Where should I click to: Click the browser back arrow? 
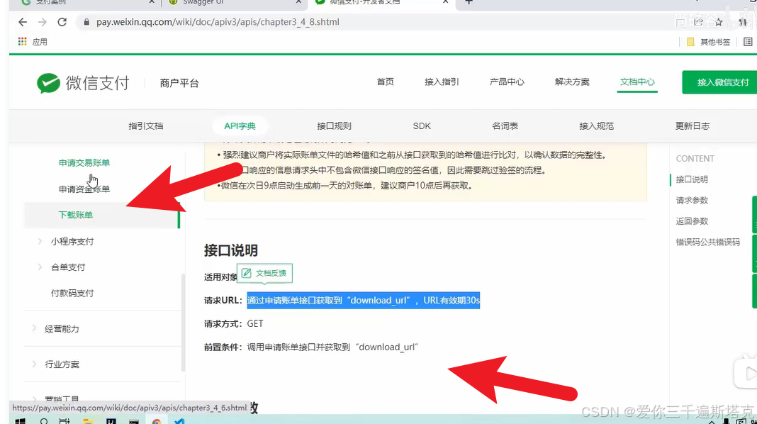pyautogui.click(x=22, y=22)
